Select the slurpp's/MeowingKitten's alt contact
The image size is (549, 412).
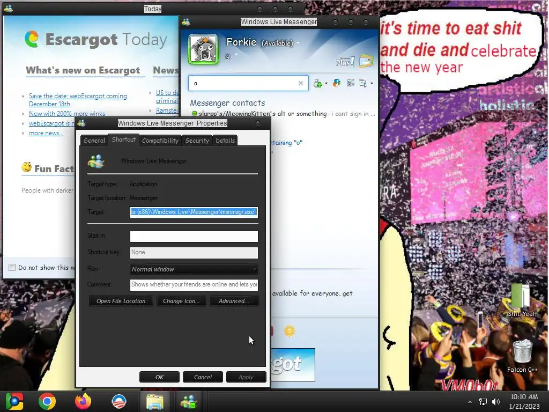pos(284,114)
